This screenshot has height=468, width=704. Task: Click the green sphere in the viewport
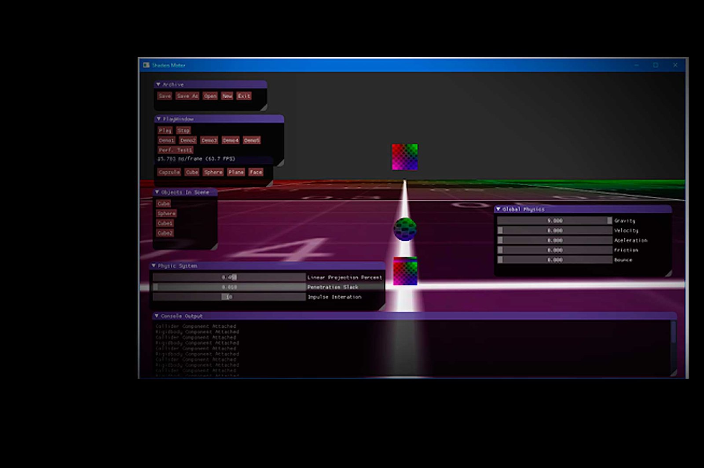pyautogui.click(x=405, y=229)
